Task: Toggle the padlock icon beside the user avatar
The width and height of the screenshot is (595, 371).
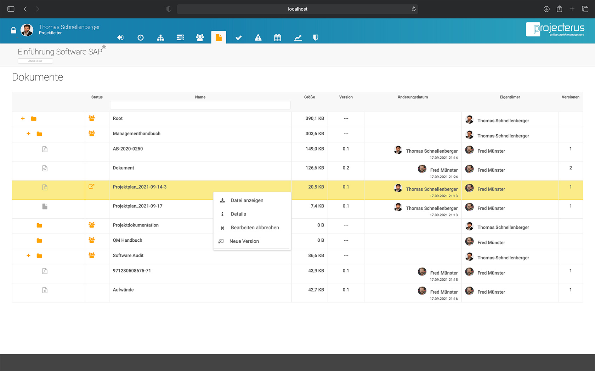Action: 13,31
